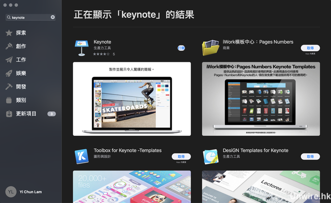Select 開發 in the sidebar
331x203 pixels.
point(21,86)
